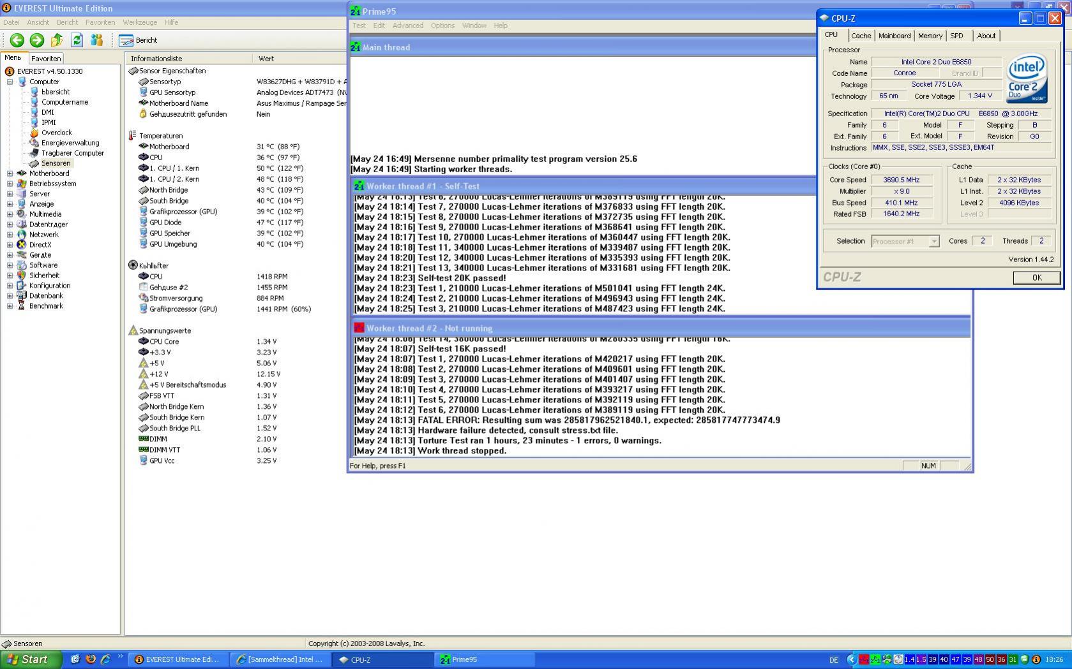Click the EVEREST v4.50.1330 root node

(x=50, y=71)
